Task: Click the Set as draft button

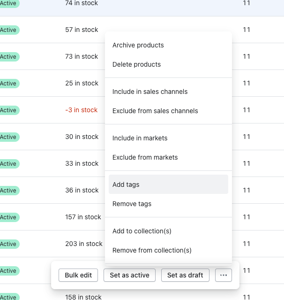Action: [x=185, y=275]
